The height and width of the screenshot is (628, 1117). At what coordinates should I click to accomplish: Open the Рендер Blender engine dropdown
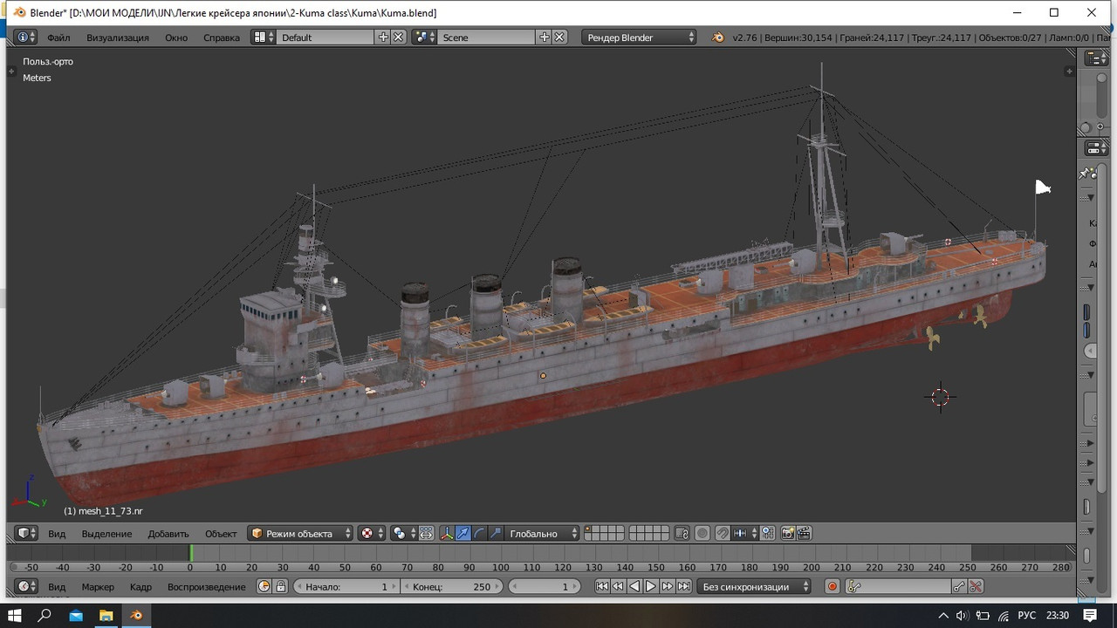coord(641,37)
